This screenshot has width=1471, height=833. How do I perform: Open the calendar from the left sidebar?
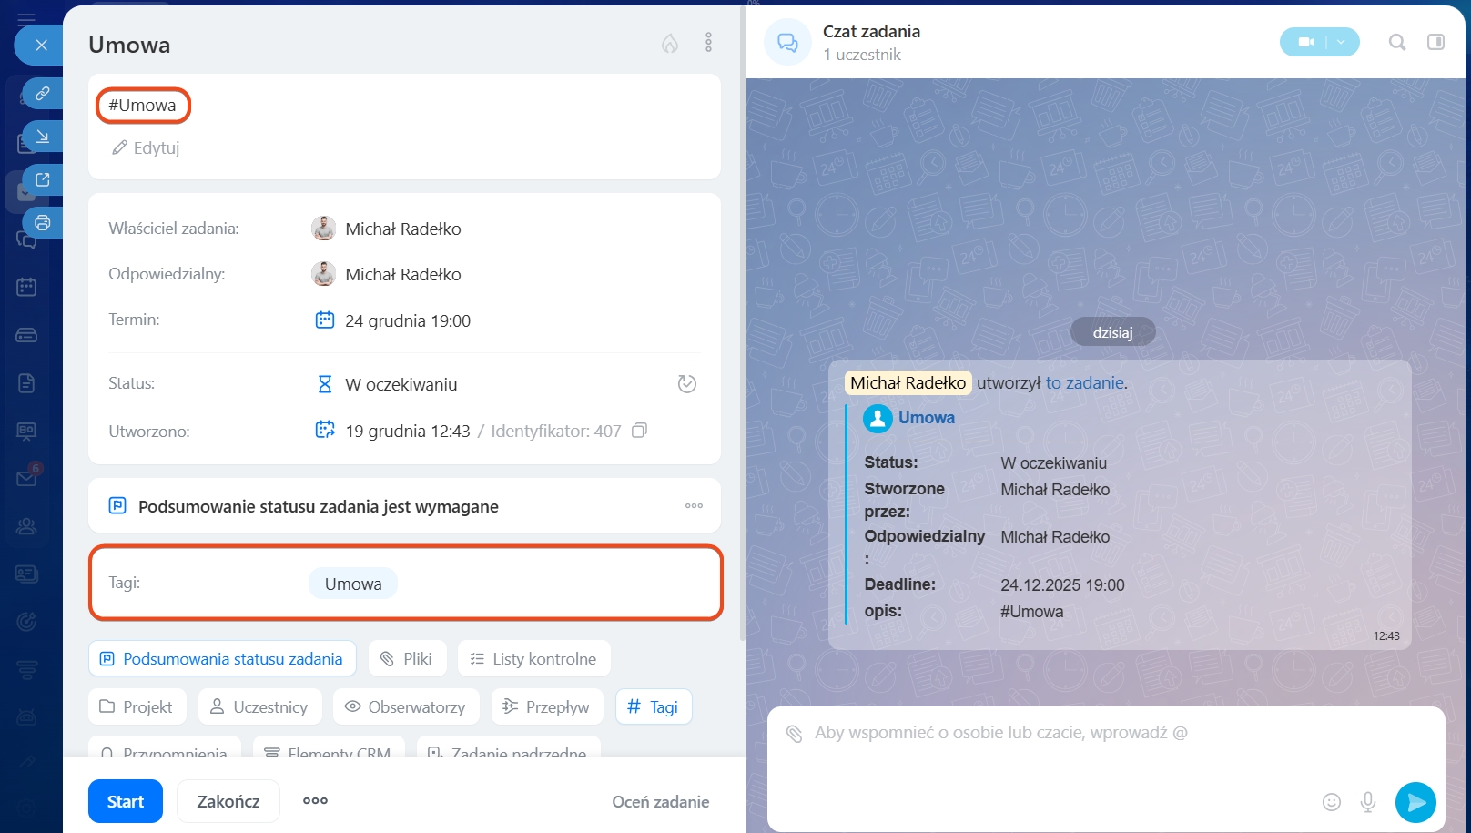pos(26,288)
